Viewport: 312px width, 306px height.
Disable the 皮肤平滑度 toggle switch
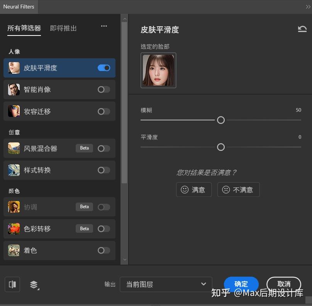point(103,68)
